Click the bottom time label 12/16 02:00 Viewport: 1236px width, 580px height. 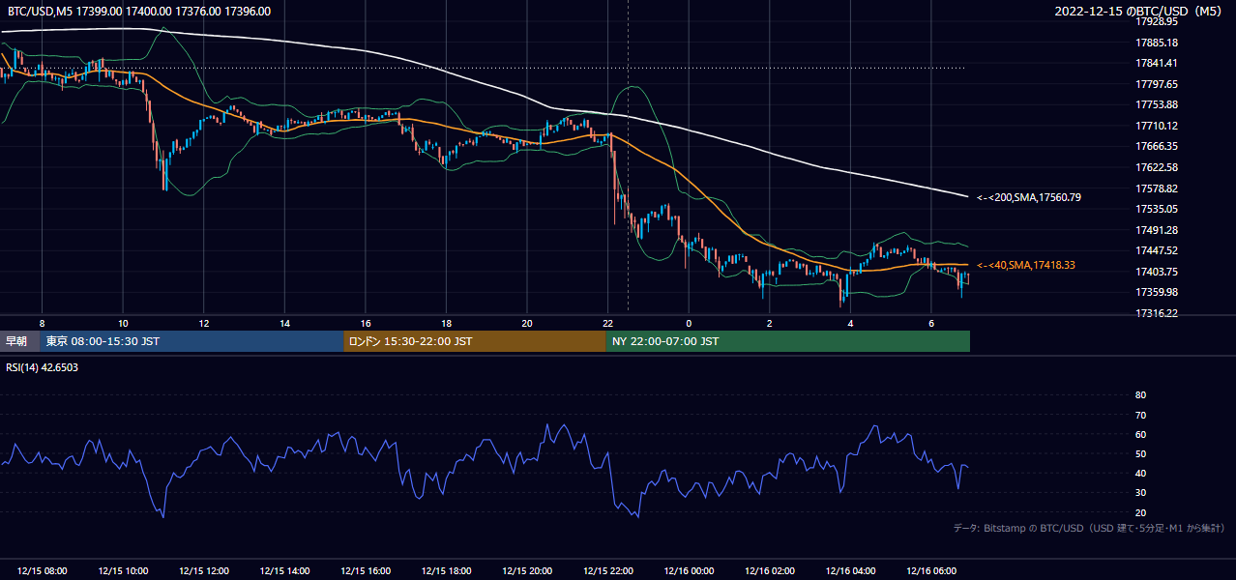(x=769, y=571)
